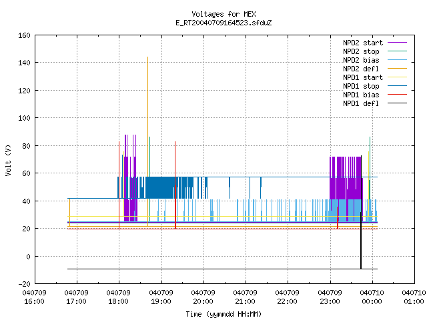
Task: Click the 040709 20:00 time tick label
Action: tap(203, 297)
